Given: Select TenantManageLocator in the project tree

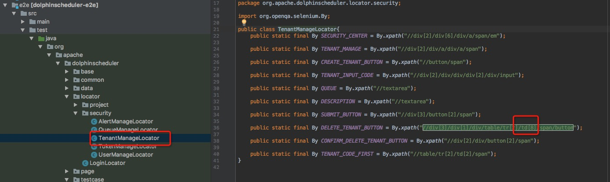Looking at the screenshot, I should tap(129, 138).
